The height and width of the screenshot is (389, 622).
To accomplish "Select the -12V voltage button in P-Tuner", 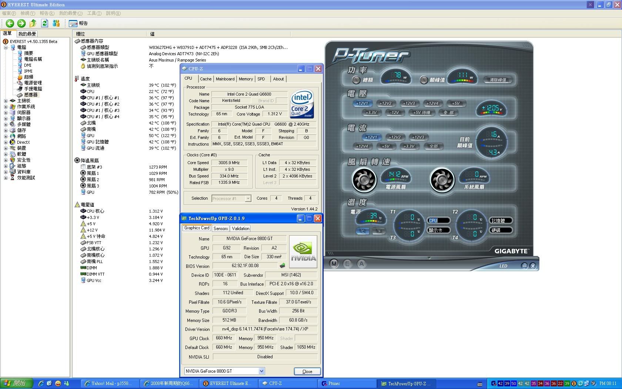I will point(395,113).
